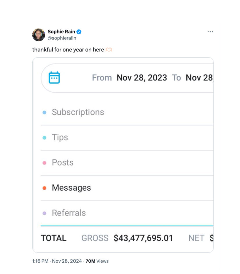Click the blue calendar icon
The image size is (240, 274).
coord(54,78)
